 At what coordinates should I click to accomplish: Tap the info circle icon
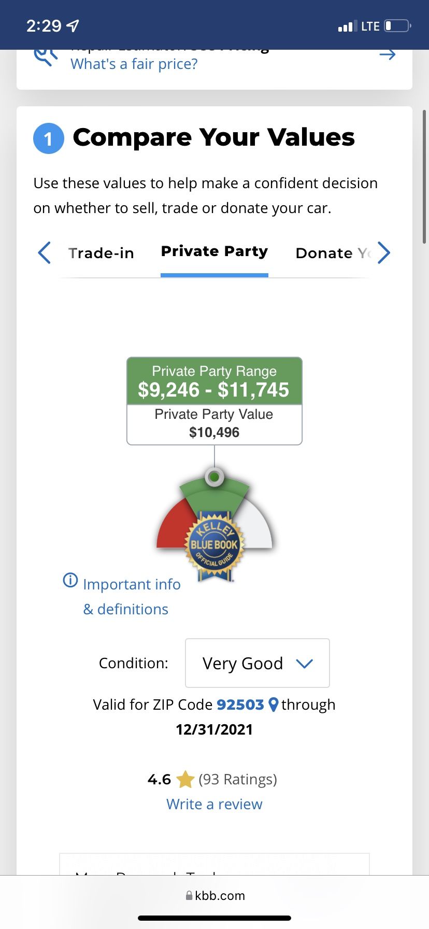70,580
